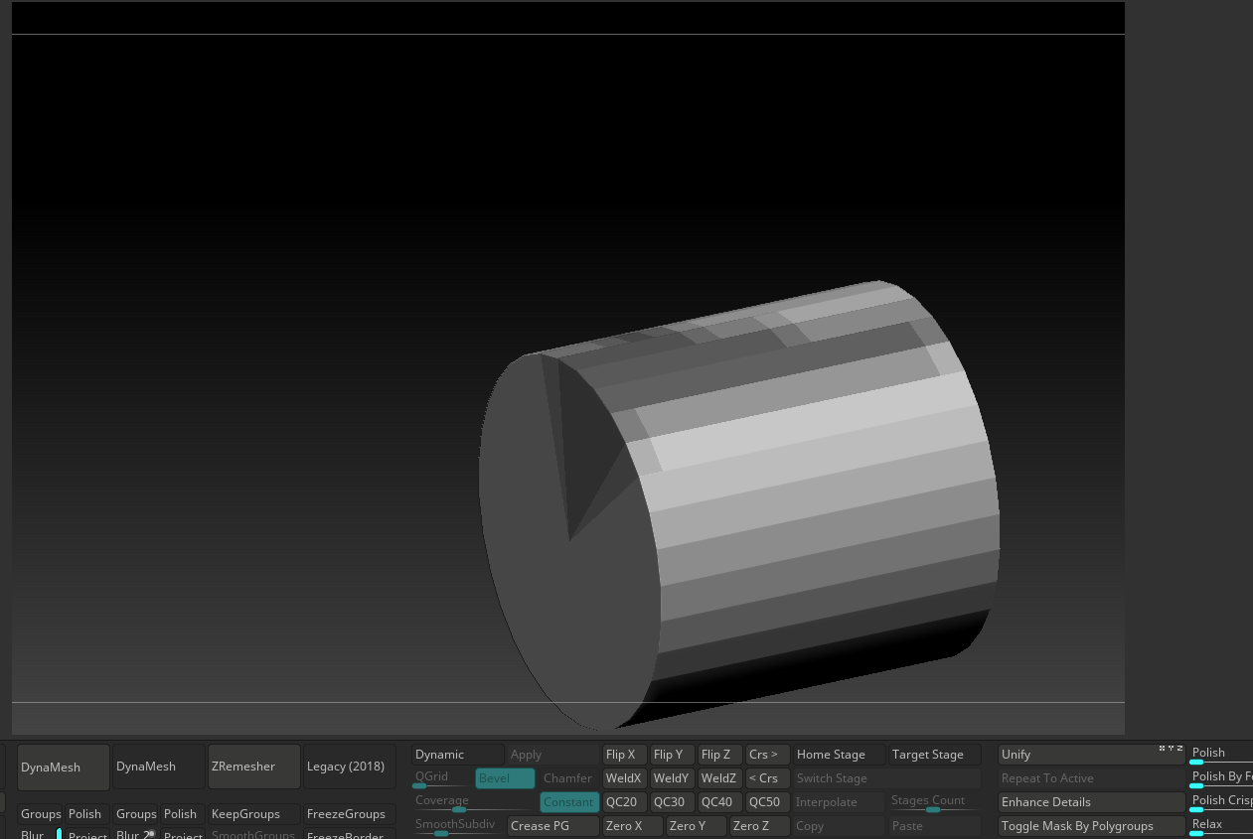Toggle Constant coverage option
The height and width of the screenshot is (839, 1253).
pos(568,801)
